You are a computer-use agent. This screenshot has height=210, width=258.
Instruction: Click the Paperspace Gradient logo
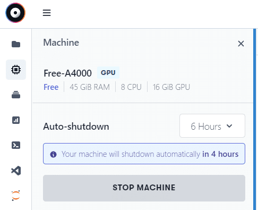click(x=15, y=13)
